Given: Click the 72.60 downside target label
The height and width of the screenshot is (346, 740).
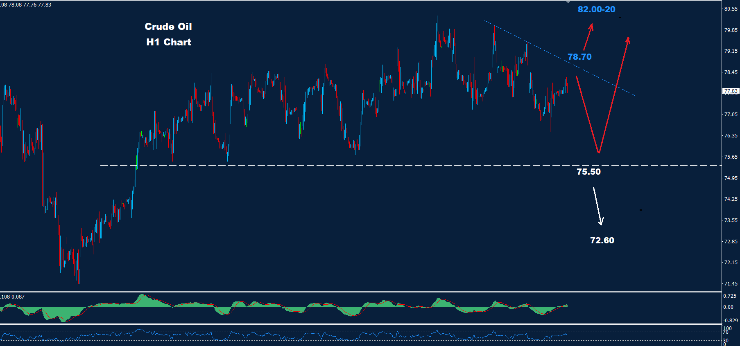Looking at the screenshot, I should point(602,240).
